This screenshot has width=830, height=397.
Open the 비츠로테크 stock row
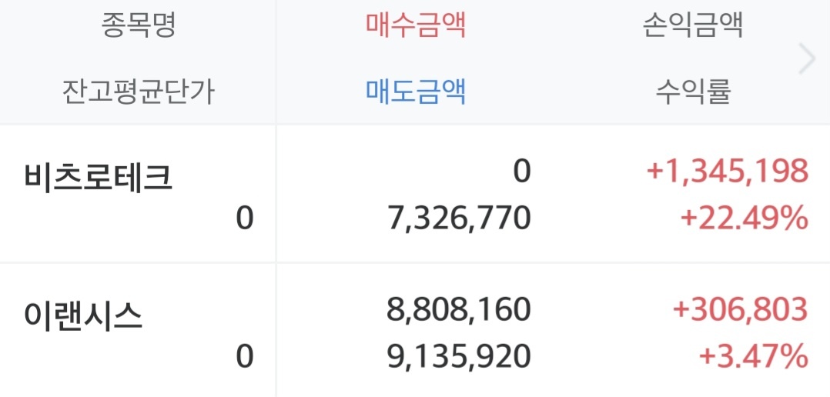pyautogui.click(x=415, y=194)
